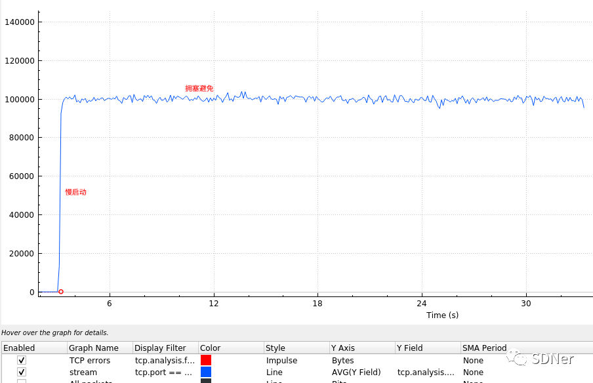Edit the 'tcp.port == ...' display filter cell
Viewport: 593px width, 383px height.
163,372
